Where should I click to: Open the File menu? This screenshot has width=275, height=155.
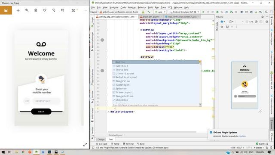[93, 7]
